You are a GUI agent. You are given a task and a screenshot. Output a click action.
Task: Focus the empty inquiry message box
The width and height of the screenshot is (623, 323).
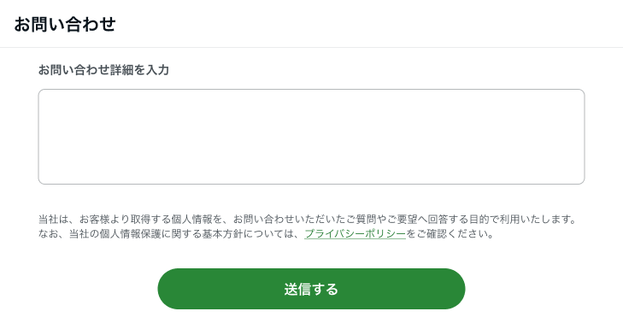311,137
